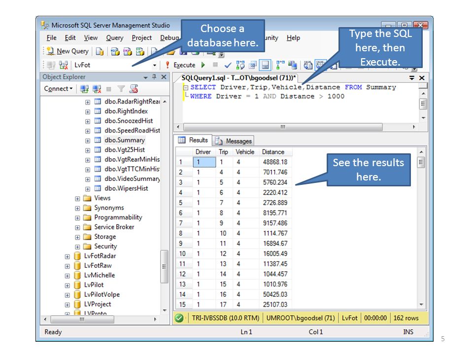Viewport: 473px width, 355px height.
Task: Select the SQLQuery1.sql document tab
Action: click(x=238, y=78)
